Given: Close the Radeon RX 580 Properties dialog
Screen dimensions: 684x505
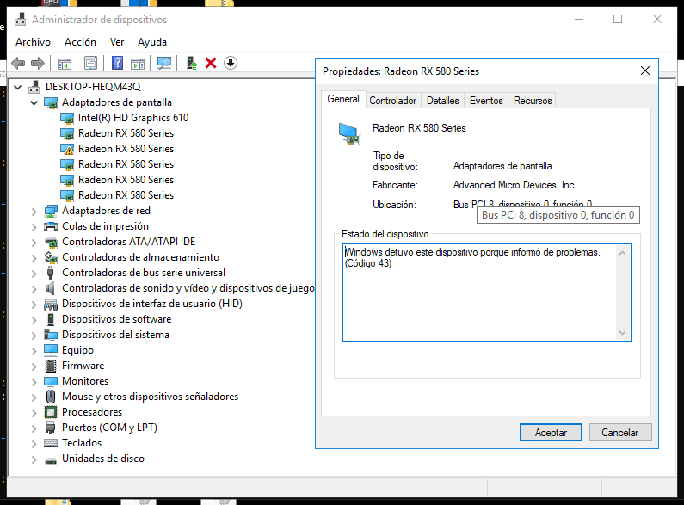Looking at the screenshot, I should [x=644, y=71].
